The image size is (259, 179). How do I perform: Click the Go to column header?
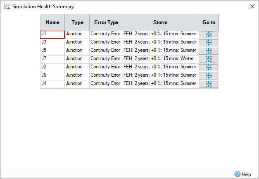209,22
